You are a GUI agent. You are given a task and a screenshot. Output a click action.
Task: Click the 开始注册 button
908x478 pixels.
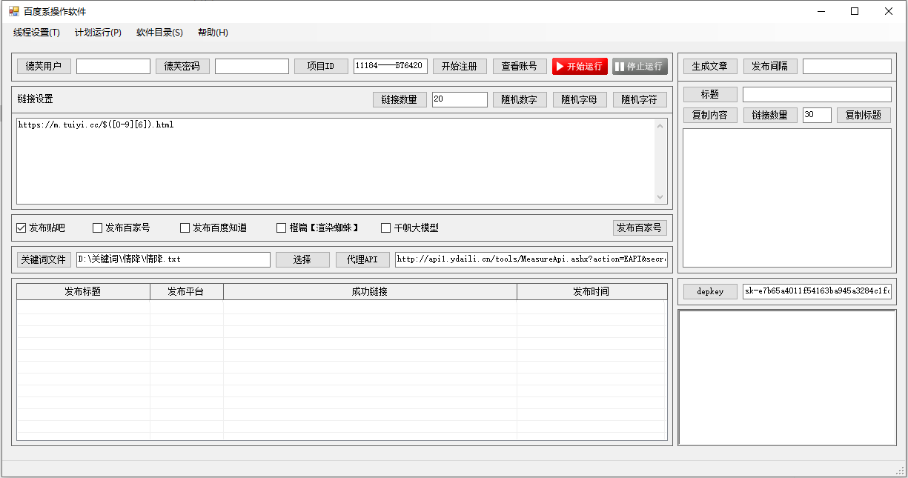460,66
